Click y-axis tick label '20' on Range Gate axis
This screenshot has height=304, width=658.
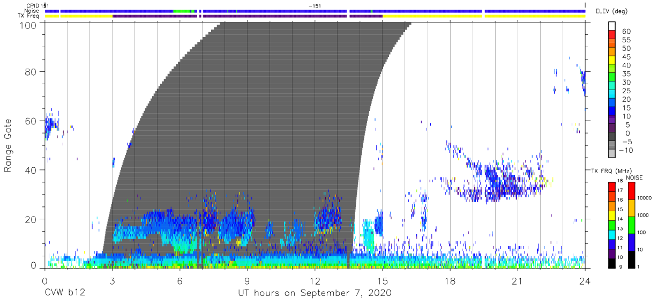32,219
